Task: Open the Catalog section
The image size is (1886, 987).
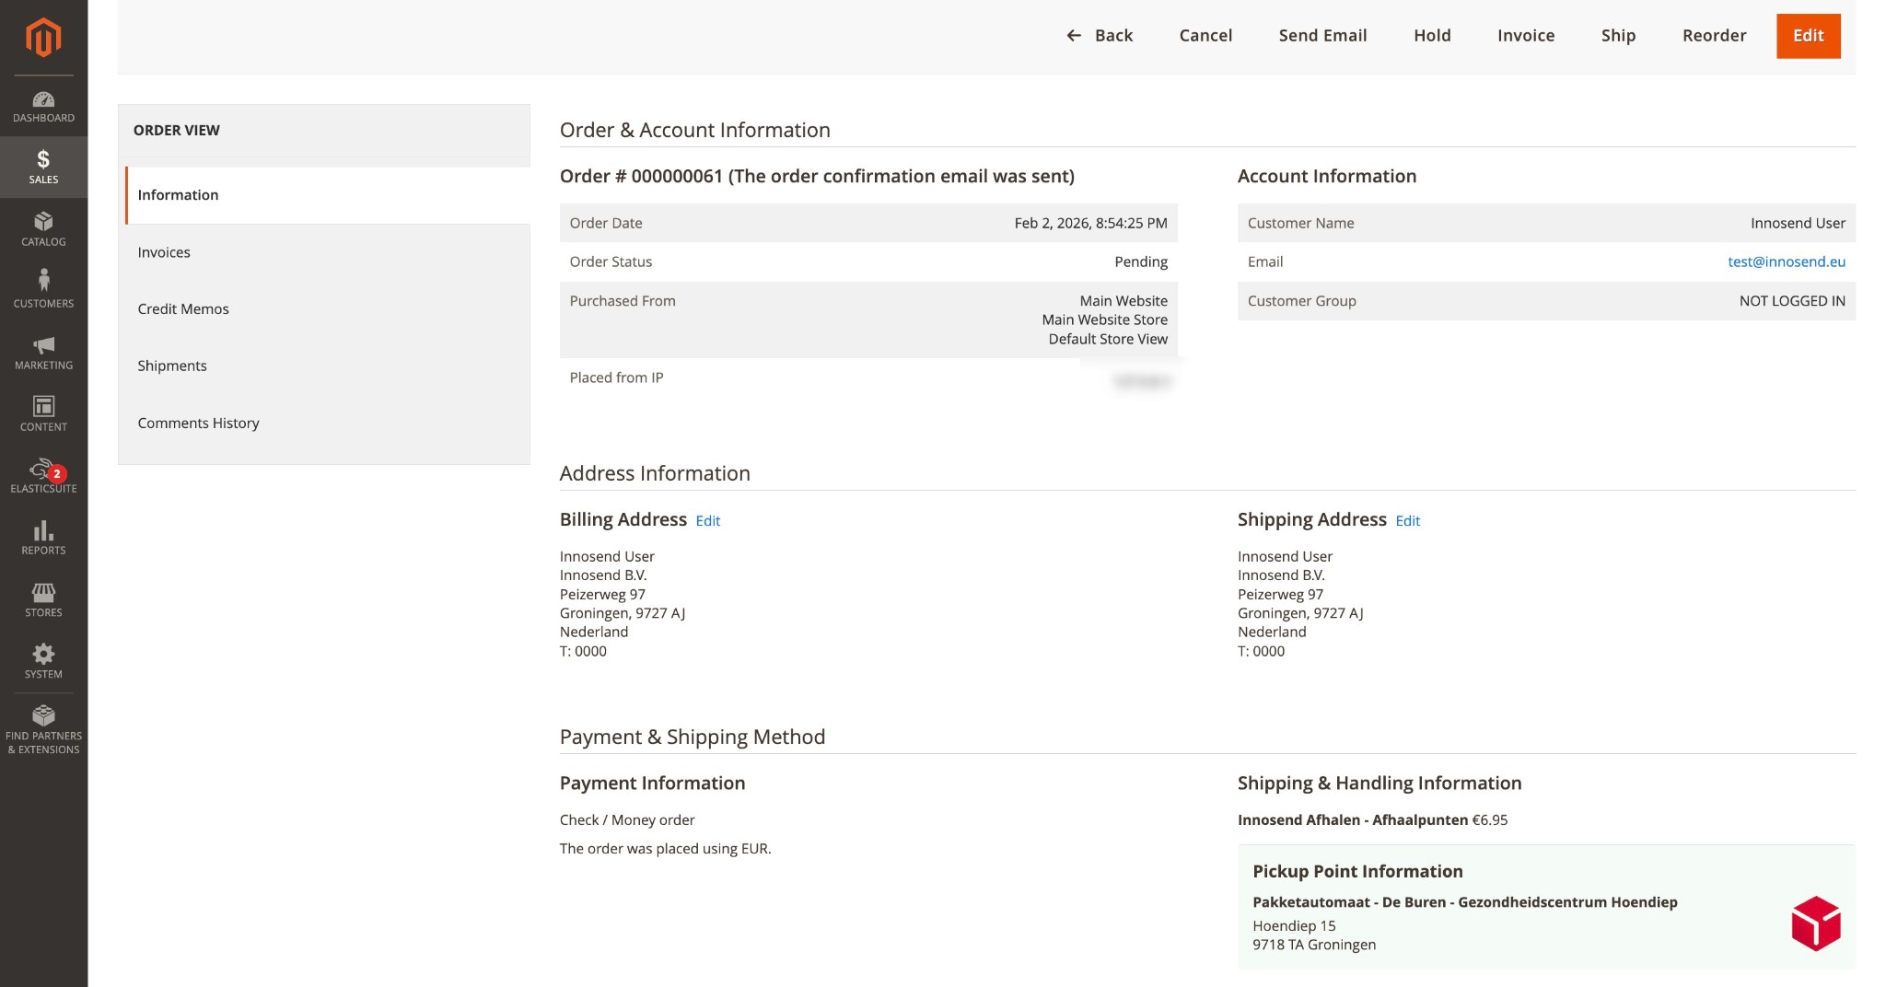Action: click(x=43, y=230)
